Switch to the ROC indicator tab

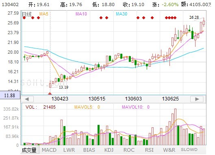pyautogui.click(x=129, y=150)
